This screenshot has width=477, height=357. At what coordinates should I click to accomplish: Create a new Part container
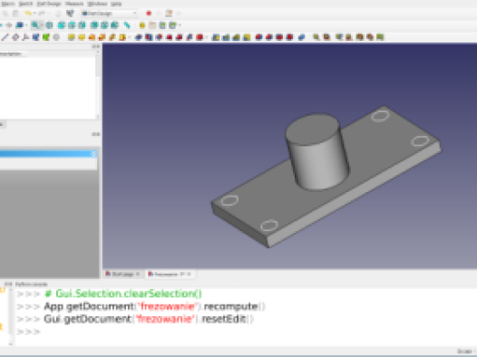(x=142, y=25)
